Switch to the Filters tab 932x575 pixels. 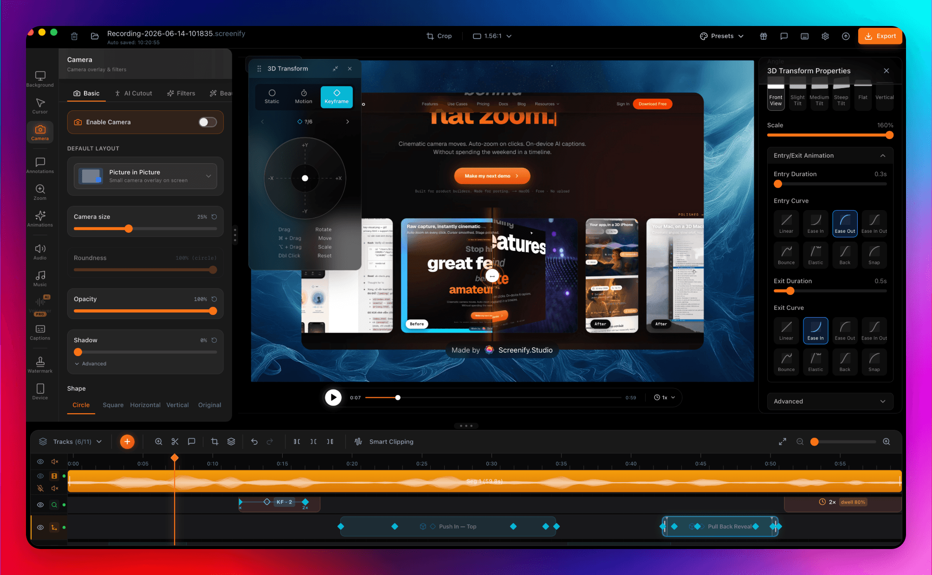point(181,93)
